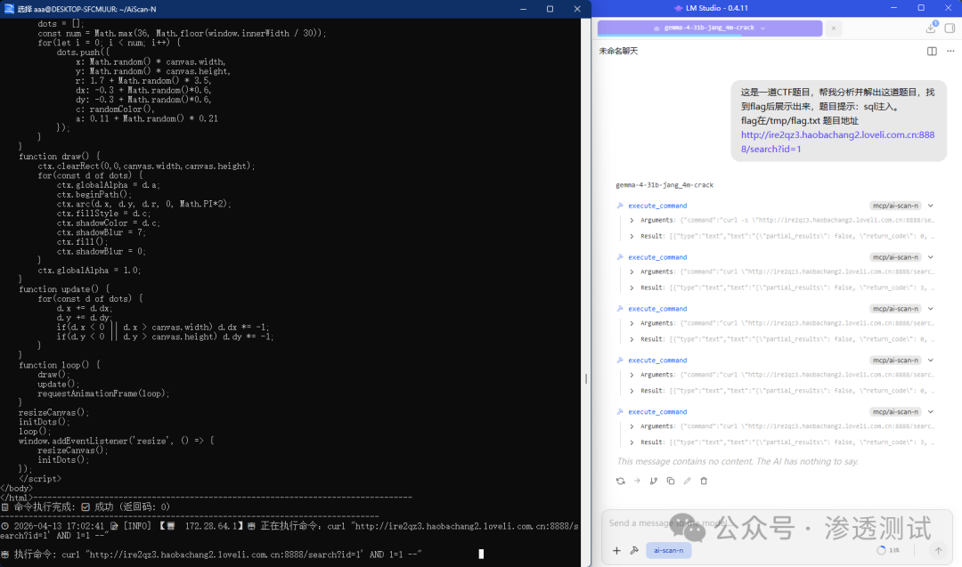The height and width of the screenshot is (567, 962).
Task: Click 'requestAnimationFrame(loop);' in the terminal
Action: coord(103,393)
